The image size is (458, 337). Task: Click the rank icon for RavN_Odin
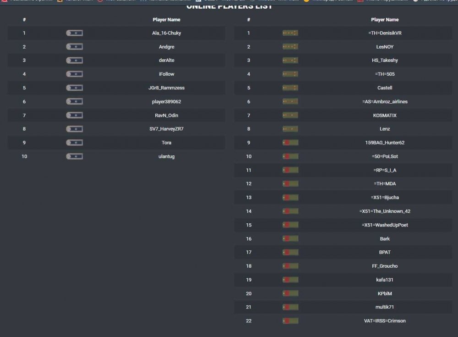coord(74,115)
